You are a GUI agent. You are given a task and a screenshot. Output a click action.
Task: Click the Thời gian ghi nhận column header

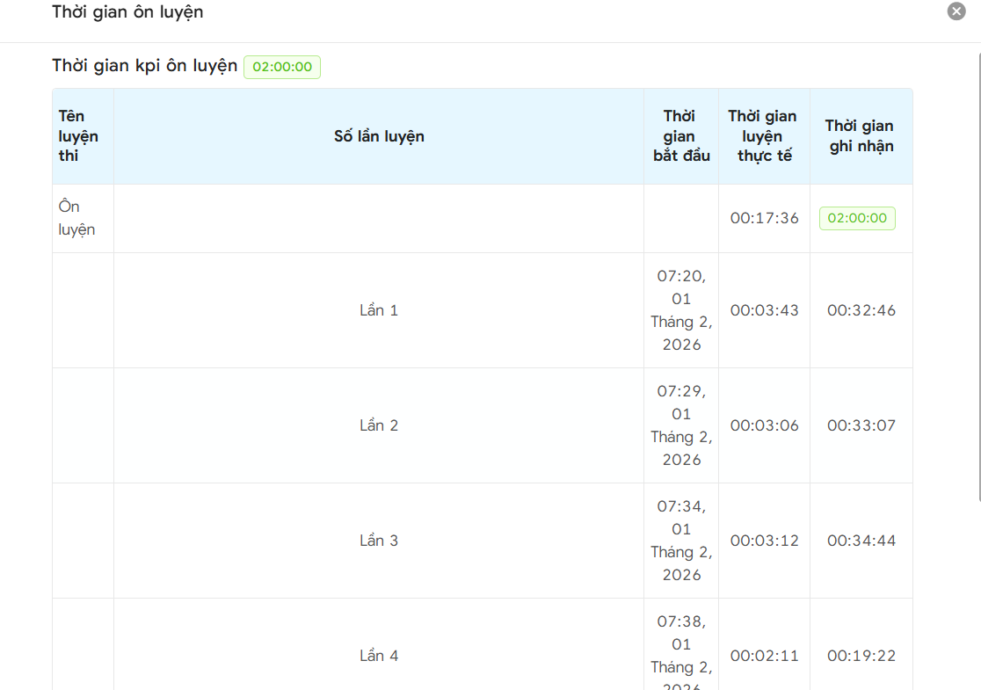tap(861, 136)
